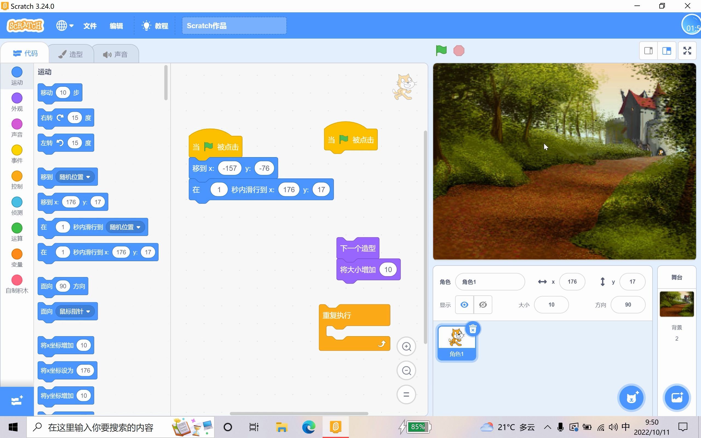Open the 教程 tutorials button

click(x=155, y=26)
